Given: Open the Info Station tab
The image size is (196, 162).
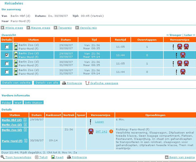Looking at the screenshot, I should (34, 102).
